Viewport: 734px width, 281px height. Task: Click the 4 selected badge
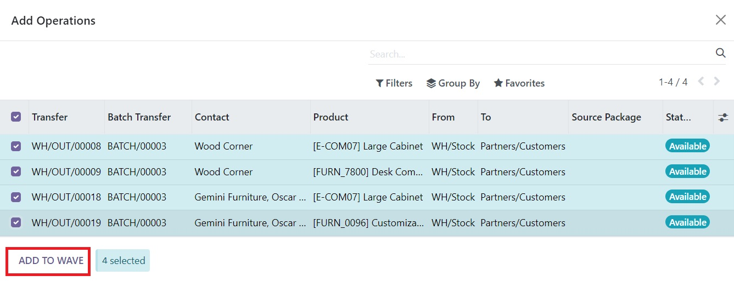click(123, 261)
